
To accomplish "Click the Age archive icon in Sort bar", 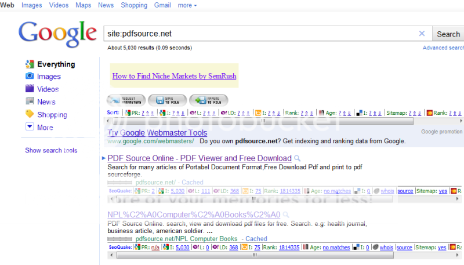I will [321, 113].
